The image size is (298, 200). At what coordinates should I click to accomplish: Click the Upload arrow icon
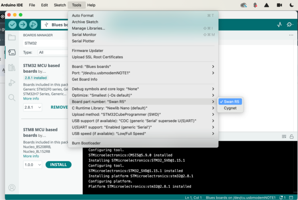(23, 25)
